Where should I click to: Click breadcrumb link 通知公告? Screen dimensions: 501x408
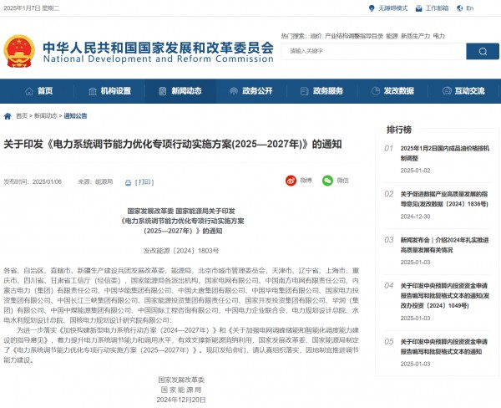[x=75, y=116]
